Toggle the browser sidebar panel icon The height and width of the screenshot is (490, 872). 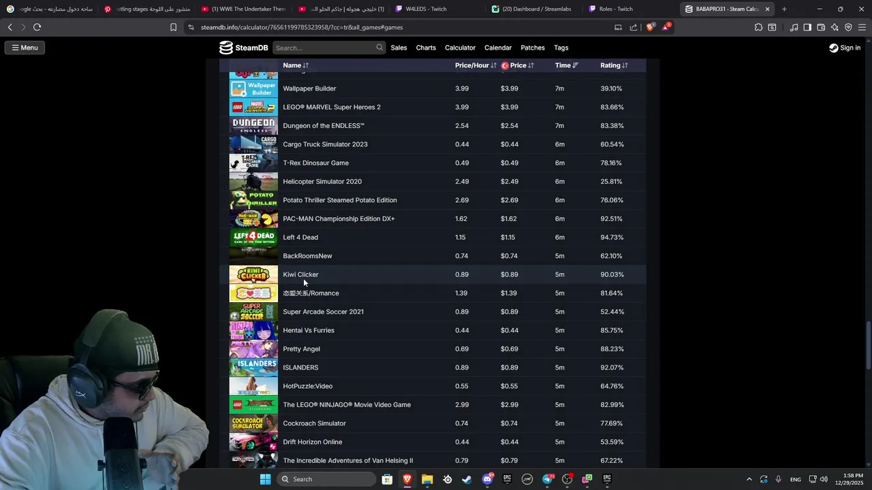point(807,27)
